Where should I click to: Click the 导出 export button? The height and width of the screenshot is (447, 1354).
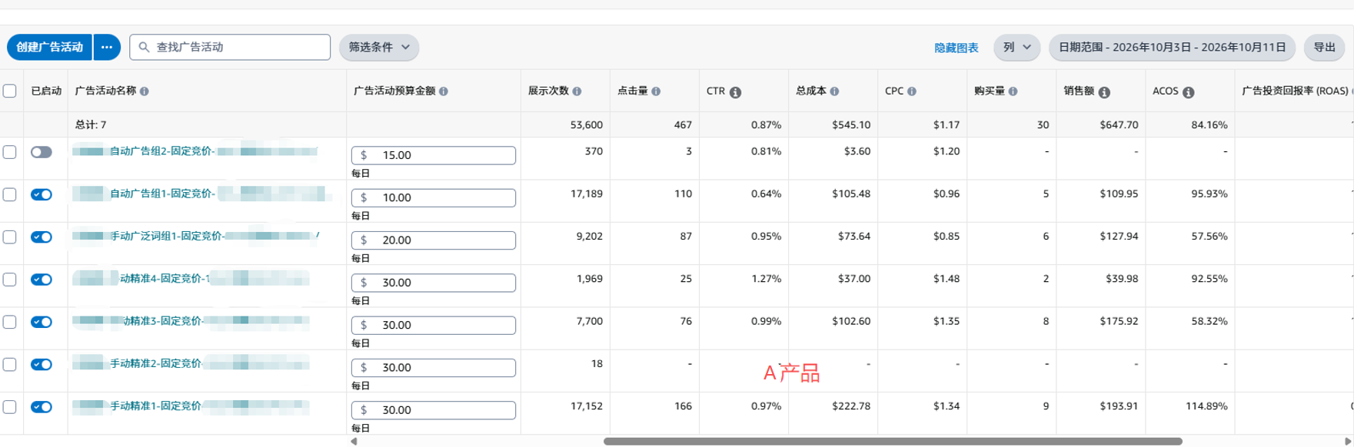[1324, 47]
